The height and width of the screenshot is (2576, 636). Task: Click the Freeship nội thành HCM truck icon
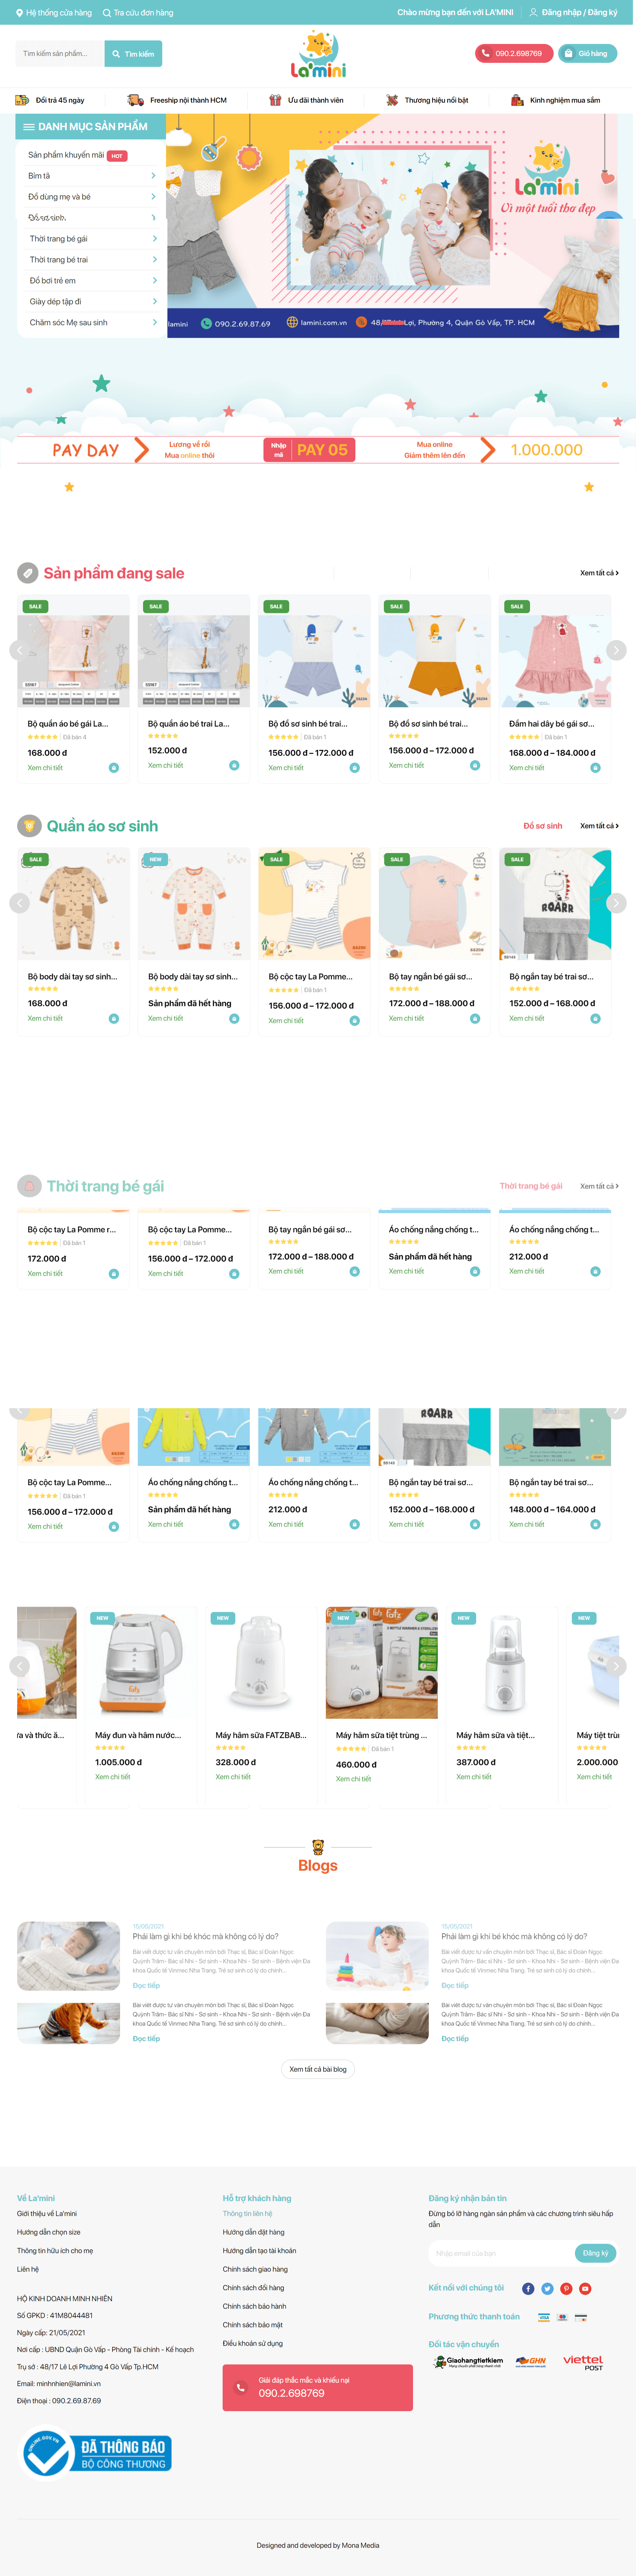(136, 100)
